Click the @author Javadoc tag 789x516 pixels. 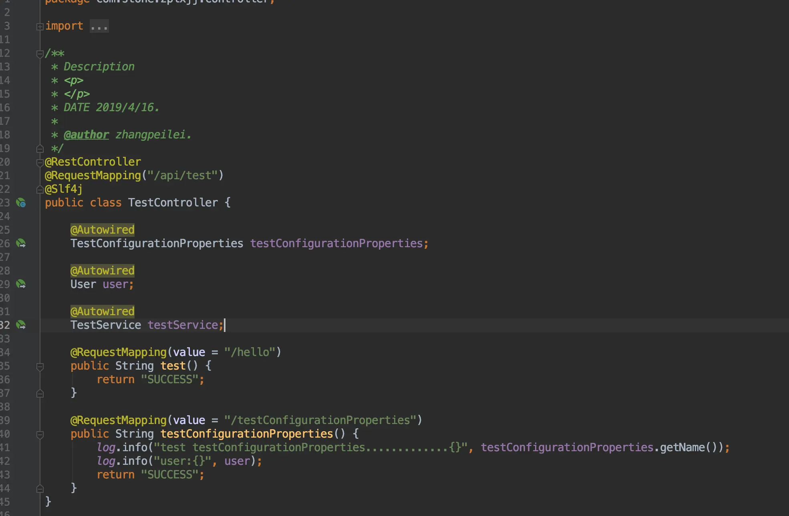[x=86, y=135]
